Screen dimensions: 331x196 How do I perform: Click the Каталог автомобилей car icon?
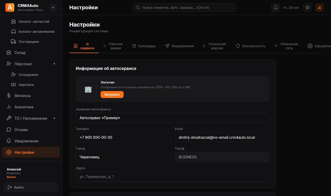(13, 32)
